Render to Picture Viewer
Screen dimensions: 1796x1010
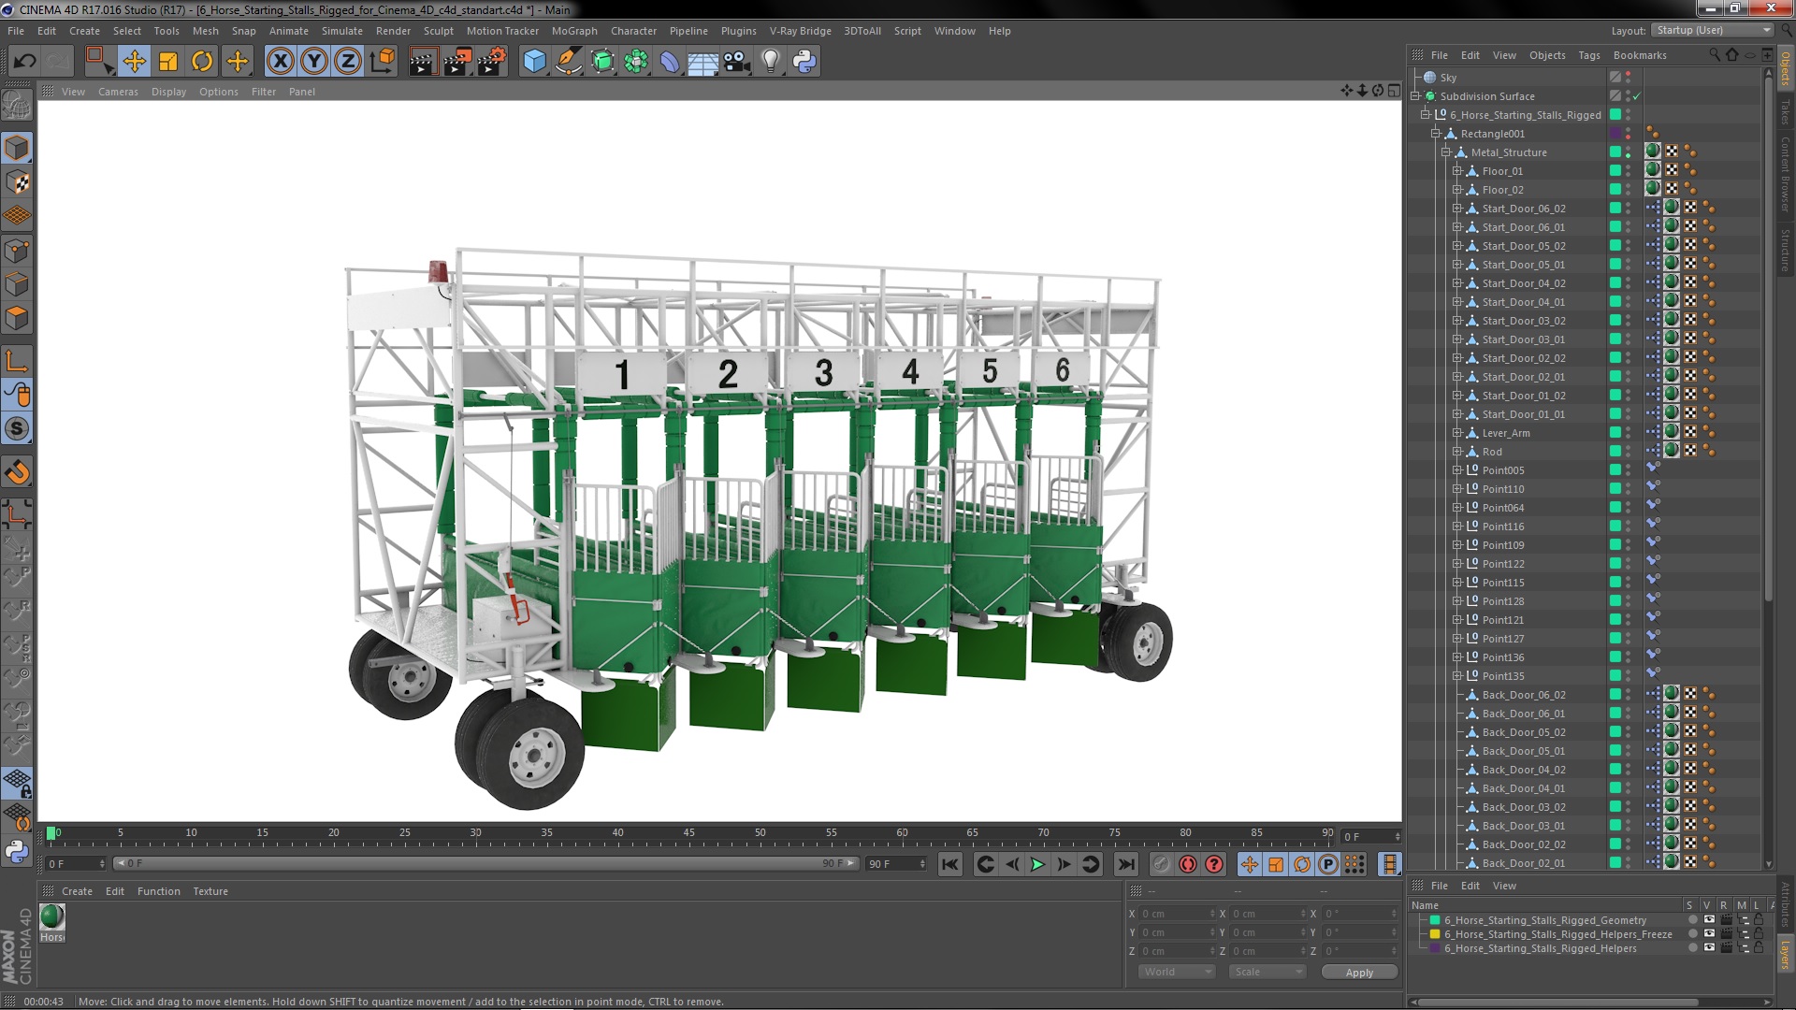[x=457, y=62]
